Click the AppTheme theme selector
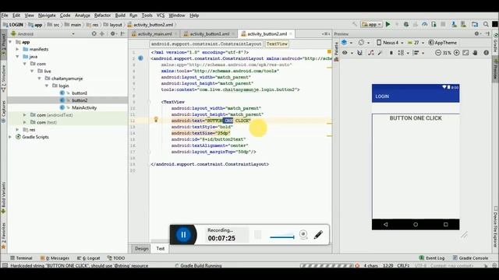Viewport: 499px width, 280px height. [x=443, y=43]
